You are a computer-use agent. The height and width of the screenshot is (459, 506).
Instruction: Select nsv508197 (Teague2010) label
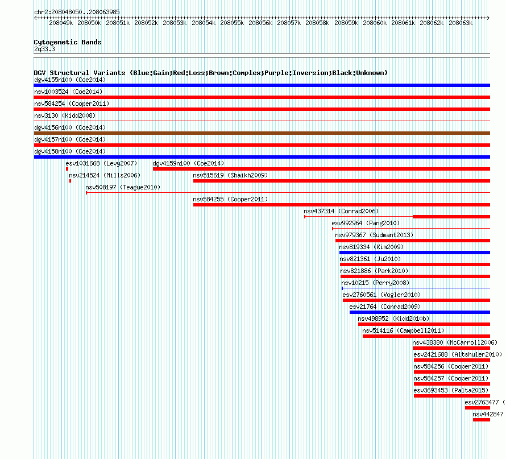[123, 187]
